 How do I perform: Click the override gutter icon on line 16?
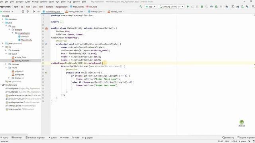pos(46,44)
